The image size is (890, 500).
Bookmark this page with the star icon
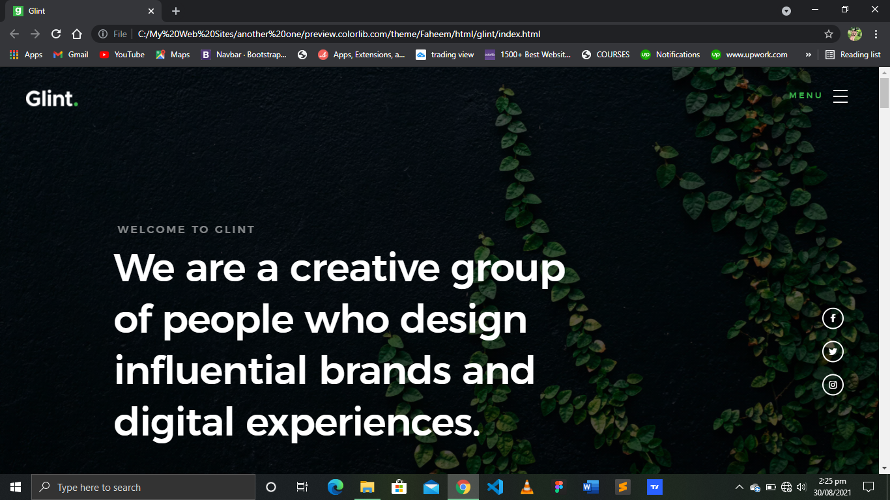829,34
